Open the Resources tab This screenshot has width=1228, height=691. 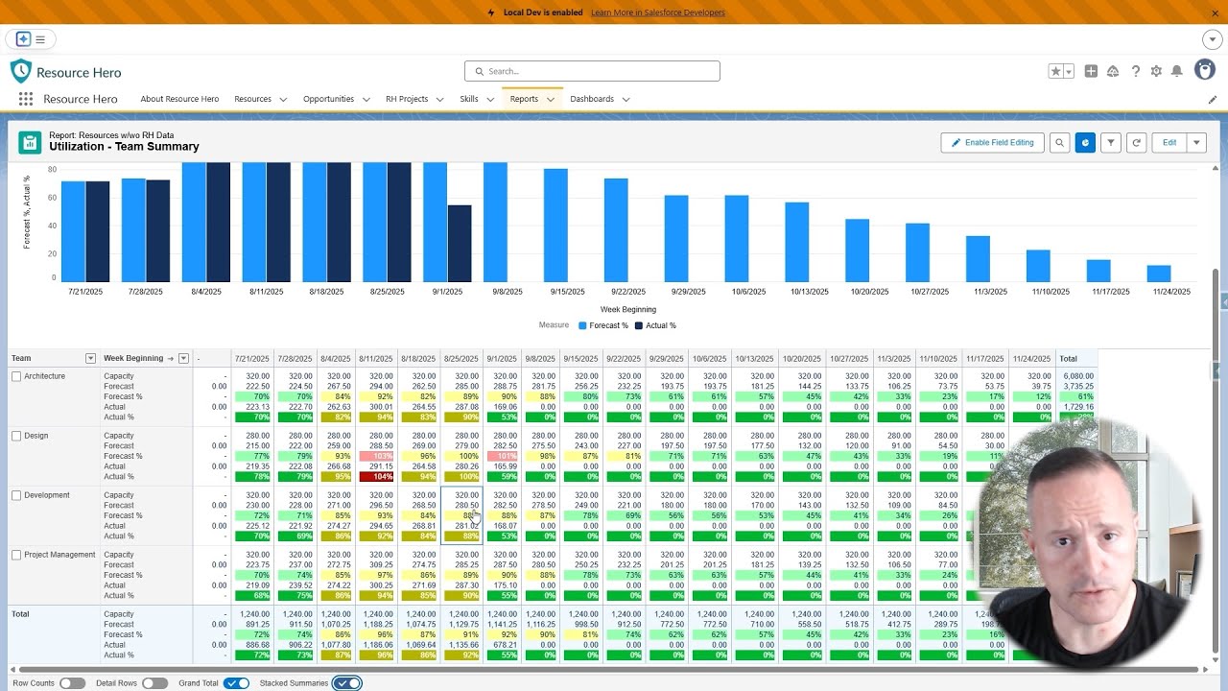(x=252, y=99)
